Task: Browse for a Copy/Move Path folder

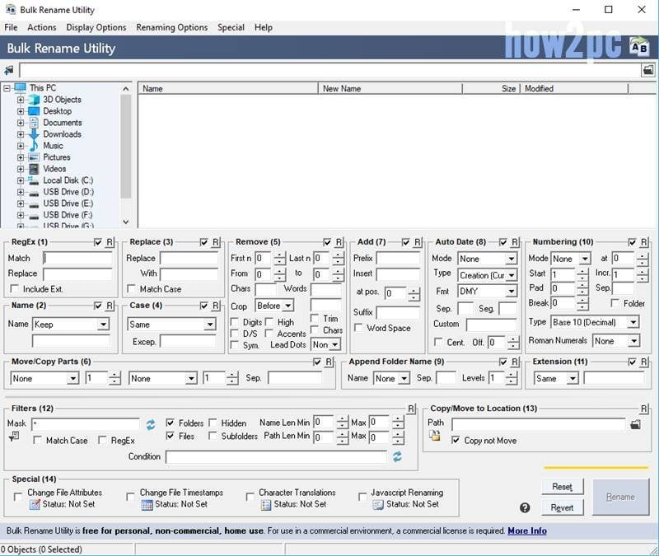Action: [x=635, y=424]
